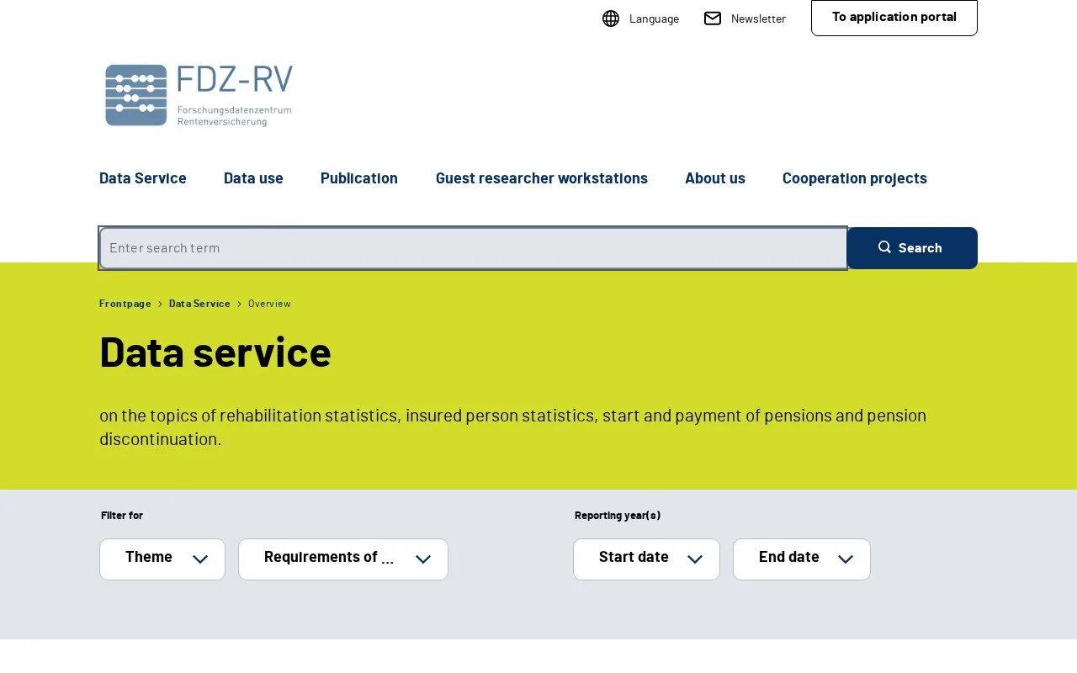
Task: Open the Theme filter dropdown
Action: pyautogui.click(x=162, y=559)
